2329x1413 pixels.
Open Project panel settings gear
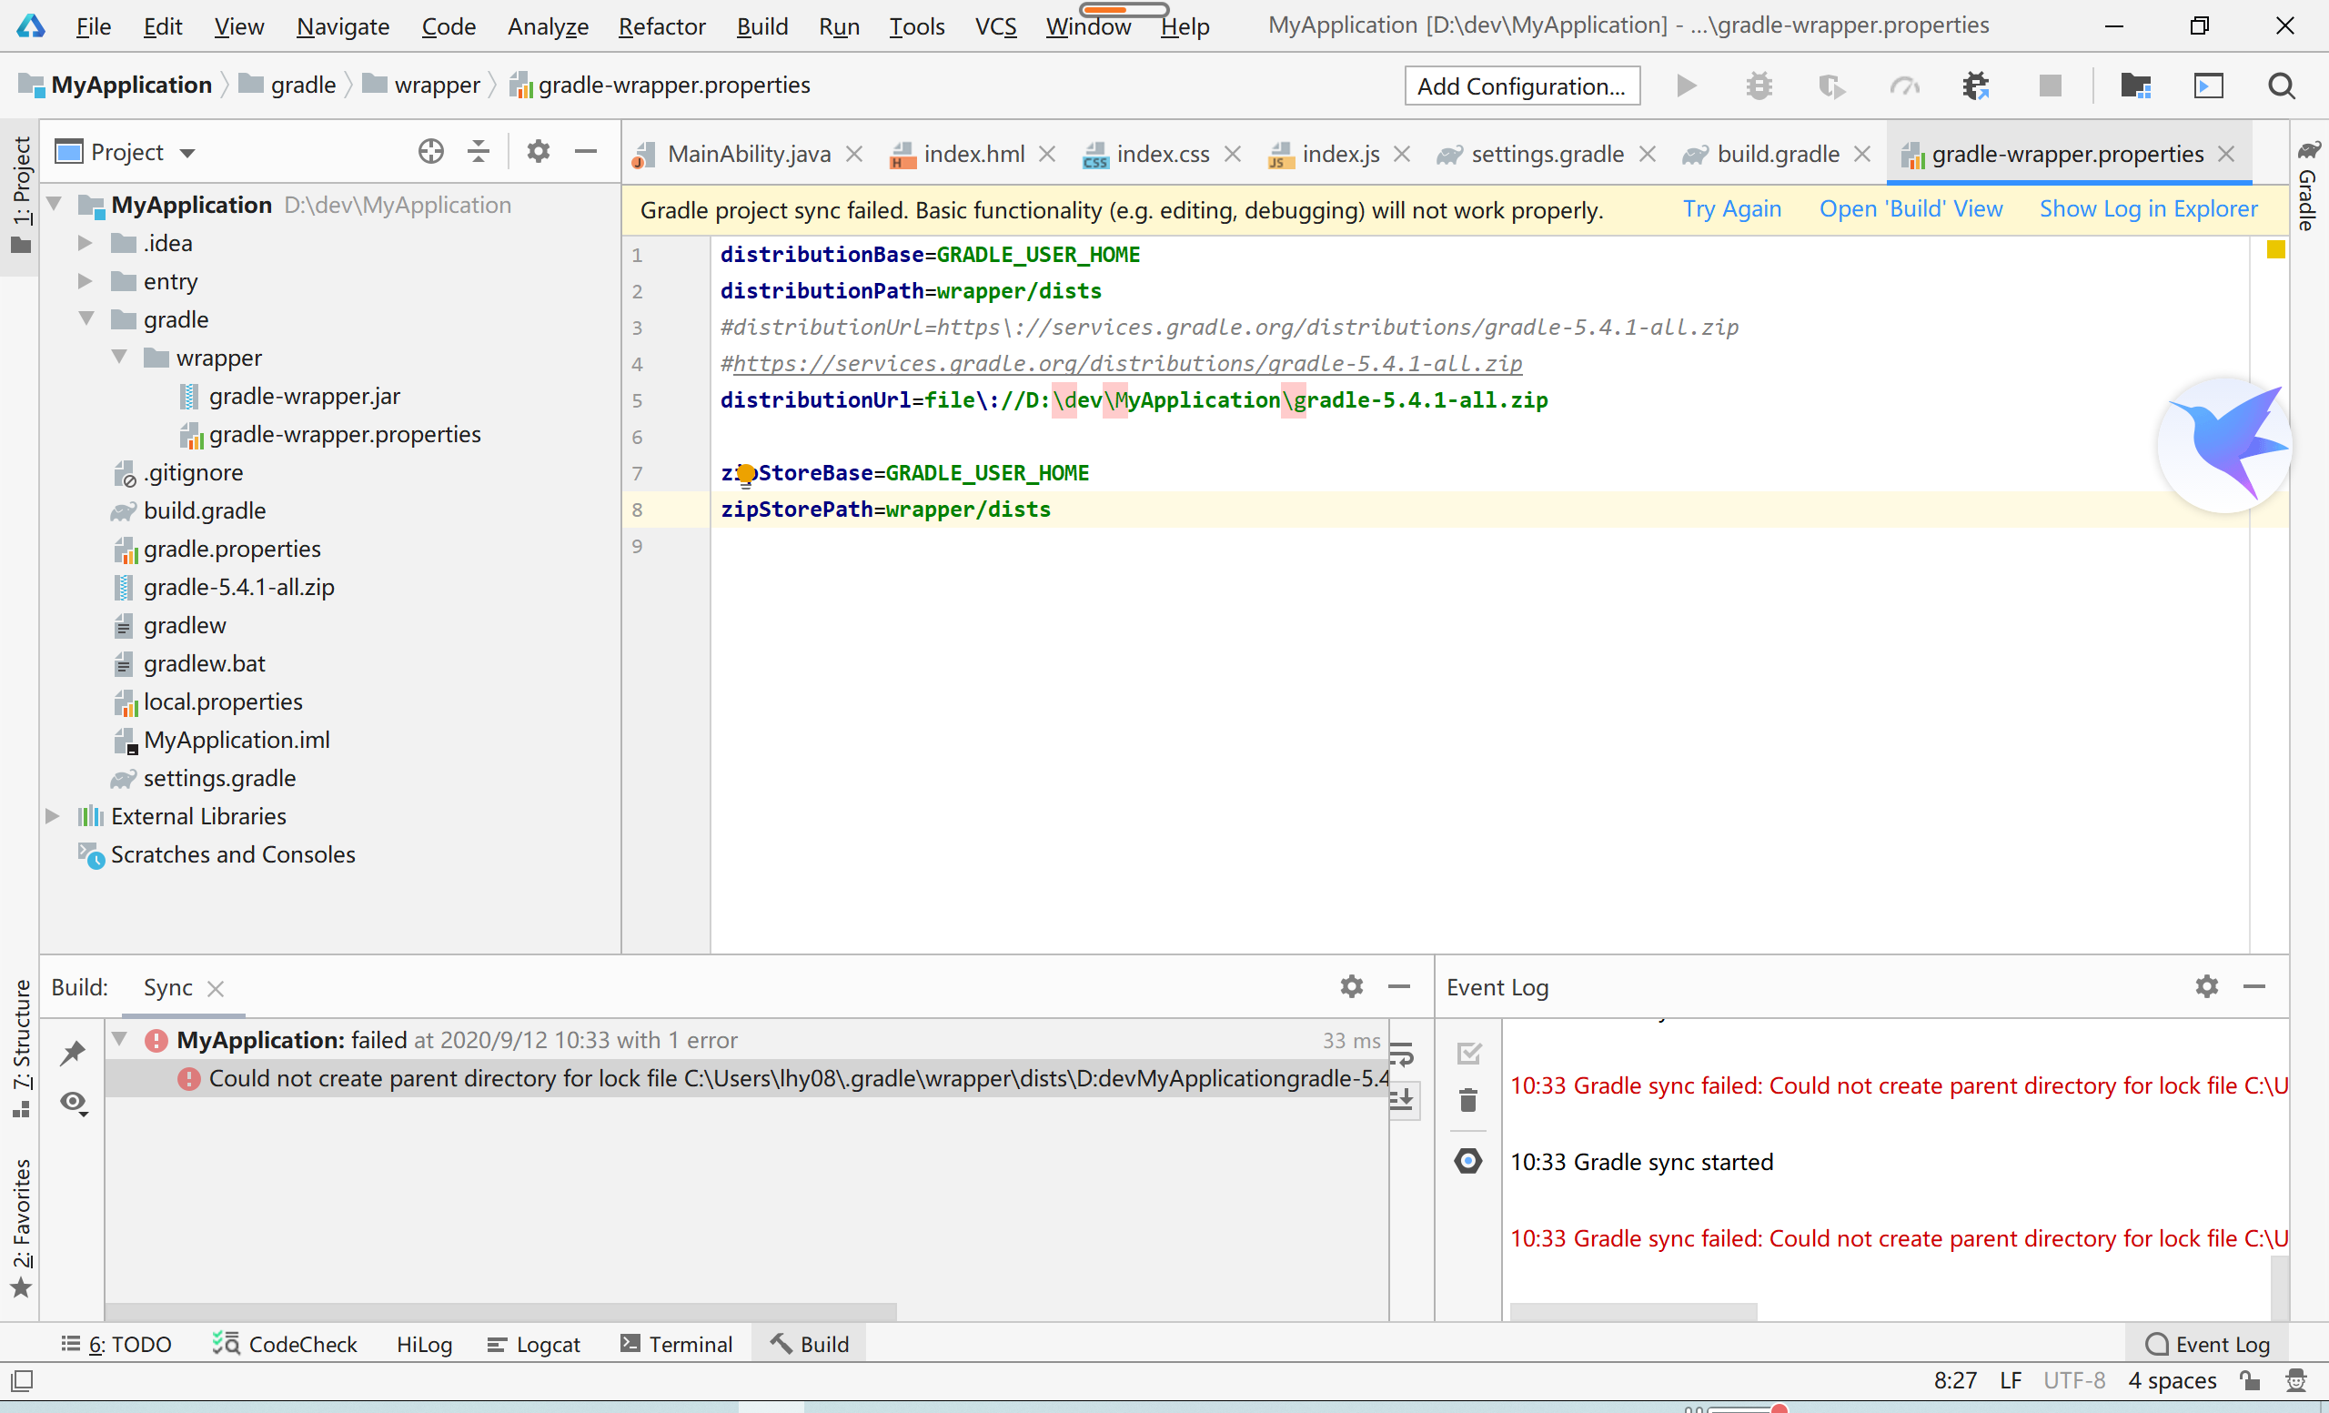pos(538,151)
